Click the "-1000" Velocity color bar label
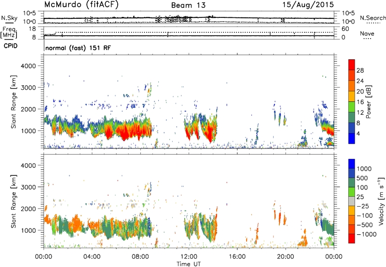This screenshot has width=386, height=267. [x=367, y=234]
